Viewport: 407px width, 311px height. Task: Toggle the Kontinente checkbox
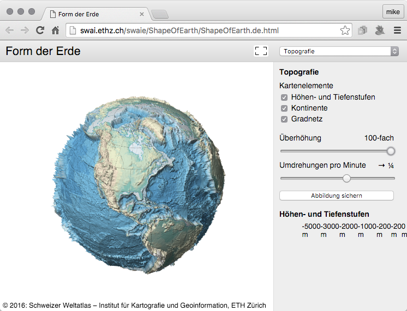click(x=284, y=108)
